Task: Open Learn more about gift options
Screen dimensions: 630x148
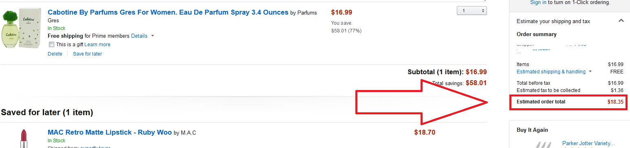Action: (97, 45)
